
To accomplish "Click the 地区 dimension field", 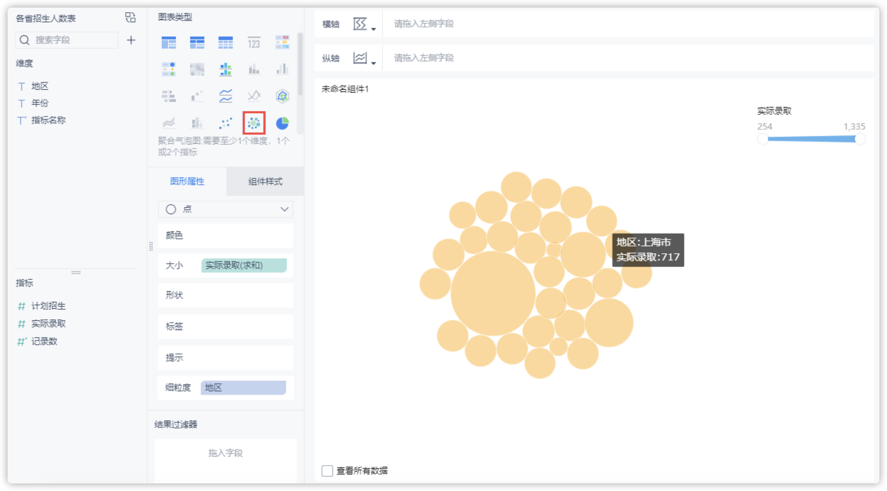I will [x=40, y=86].
